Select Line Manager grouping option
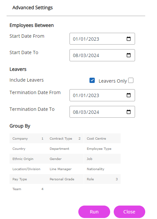The width and height of the screenshot is (157, 219). (x=65, y=169)
